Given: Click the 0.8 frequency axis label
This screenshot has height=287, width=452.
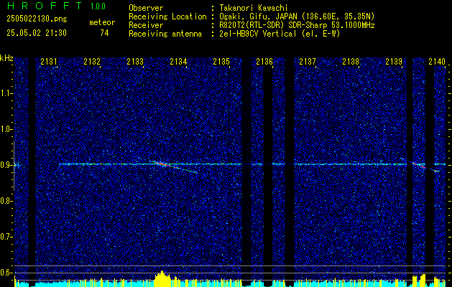Looking at the screenshot, I should pos(6,201).
